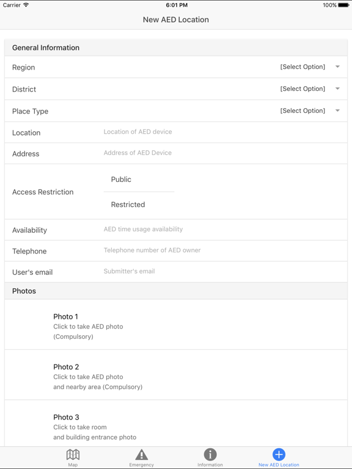Focus the Telephone number input field
Screen dimensions: 352x469
(x=224, y=250)
